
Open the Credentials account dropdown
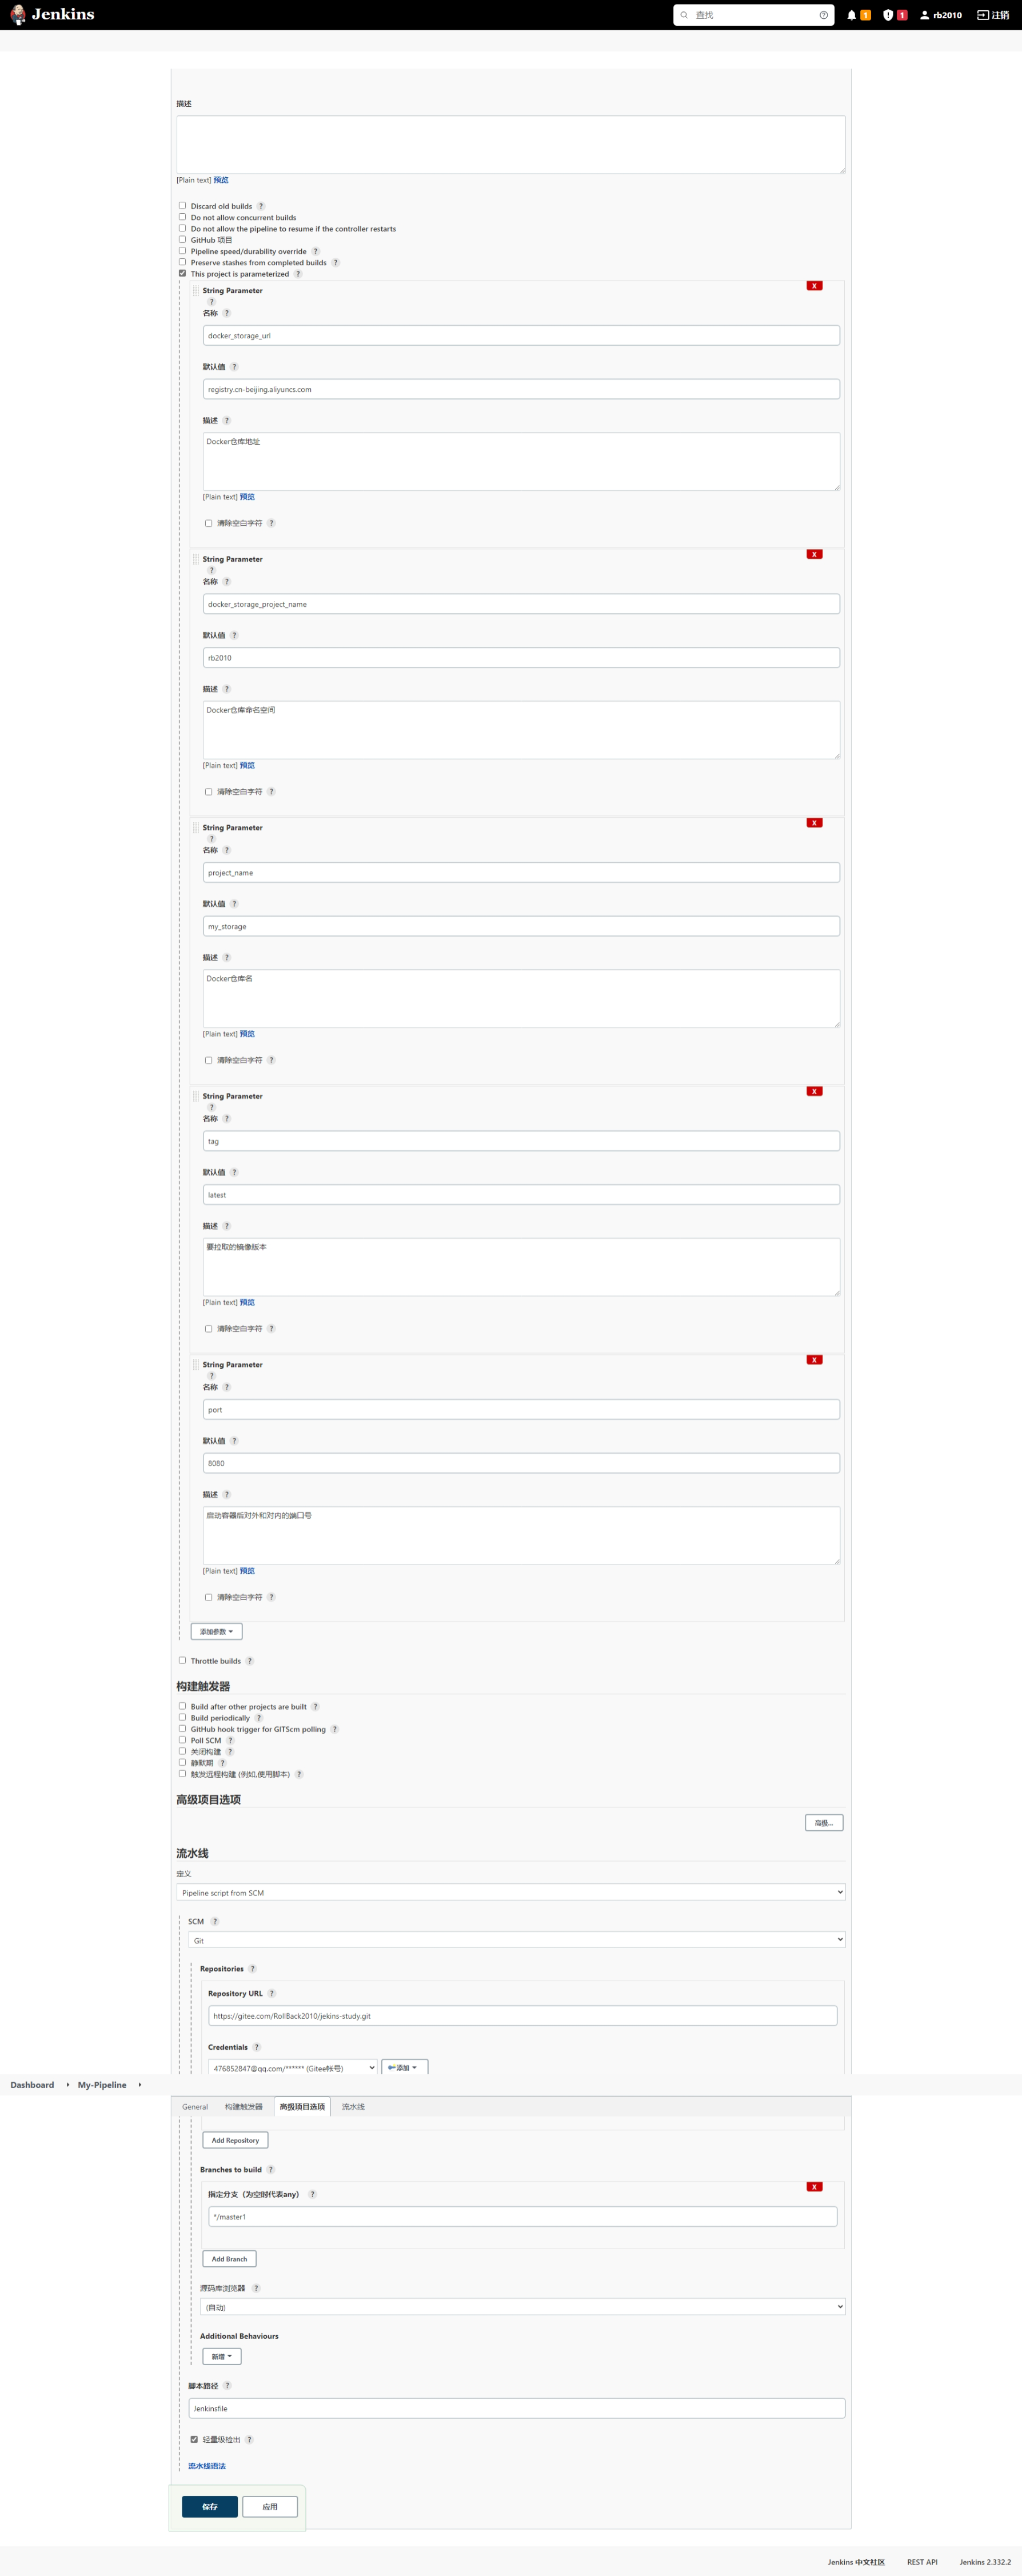coord(293,2068)
